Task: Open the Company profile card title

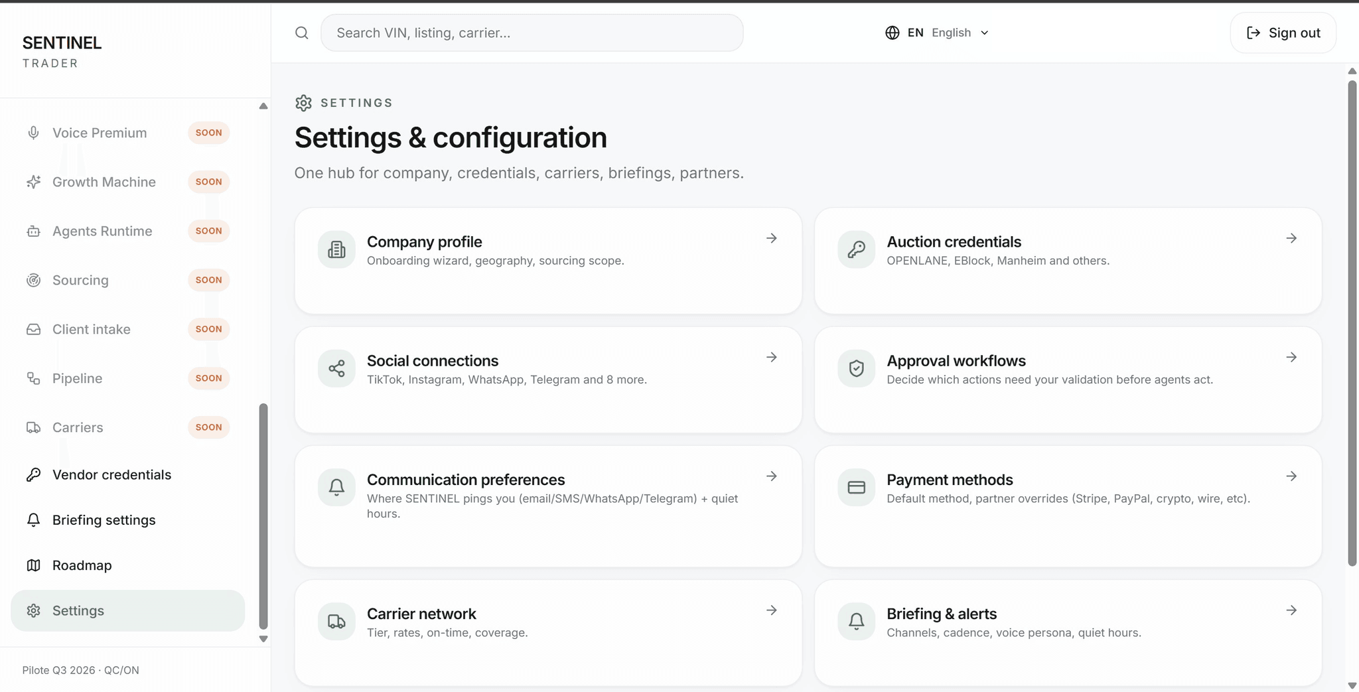Action: click(424, 242)
